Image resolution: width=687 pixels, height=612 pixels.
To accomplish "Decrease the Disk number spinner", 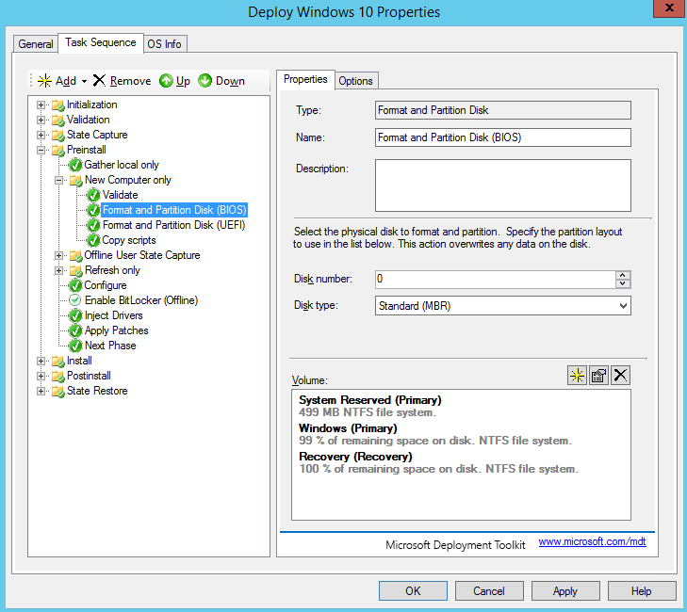I will click(x=623, y=283).
